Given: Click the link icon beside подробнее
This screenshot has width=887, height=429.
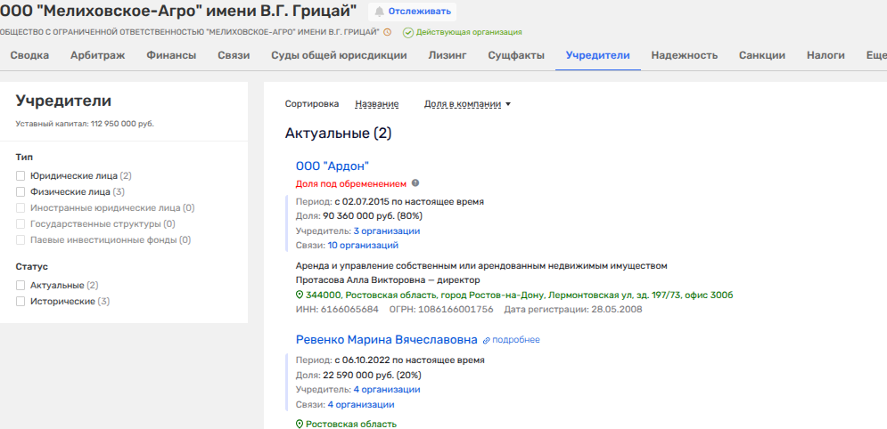Looking at the screenshot, I should pyautogui.click(x=486, y=340).
